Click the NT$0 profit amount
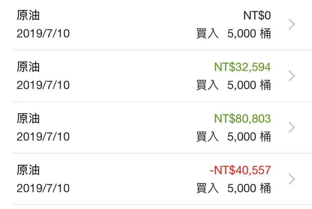The image size is (312, 209). pos(257,16)
